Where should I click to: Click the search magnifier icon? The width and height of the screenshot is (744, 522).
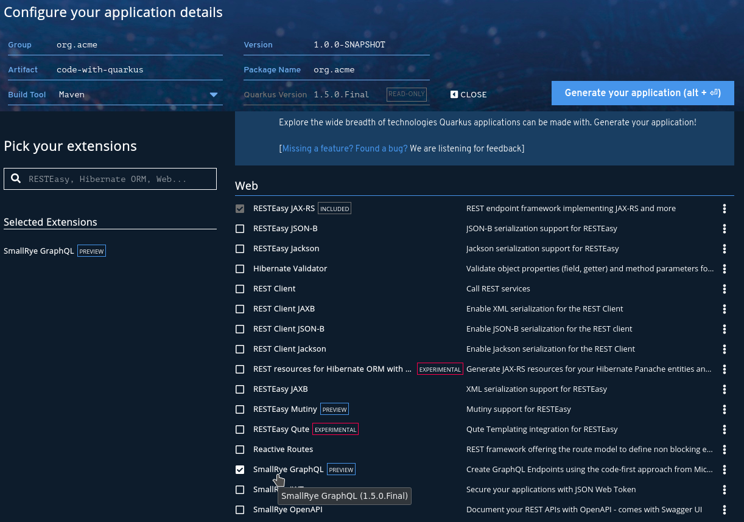(x=16, y=179)
